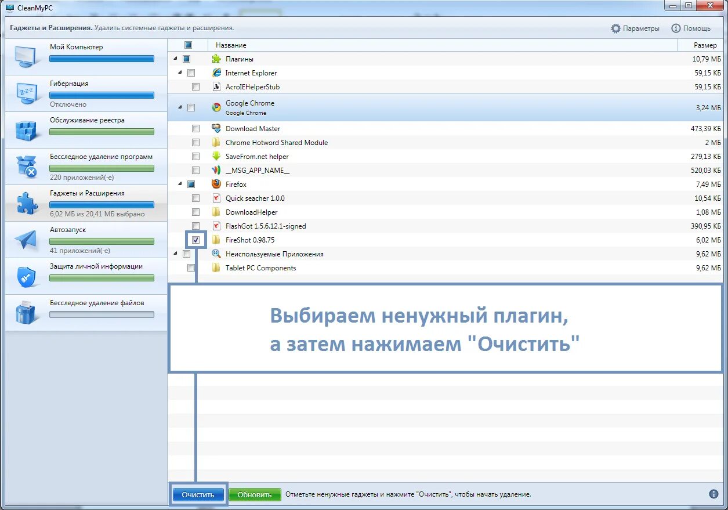The height and width of the screenshot is (510, 728).
Task: Open the Обслуживание реестра section
Action: (x=86, y=130)
